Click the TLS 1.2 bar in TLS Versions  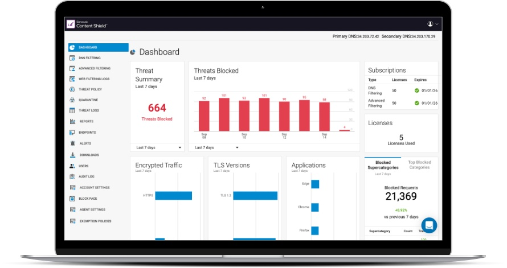pyautogui.click(x=255, y=196)
